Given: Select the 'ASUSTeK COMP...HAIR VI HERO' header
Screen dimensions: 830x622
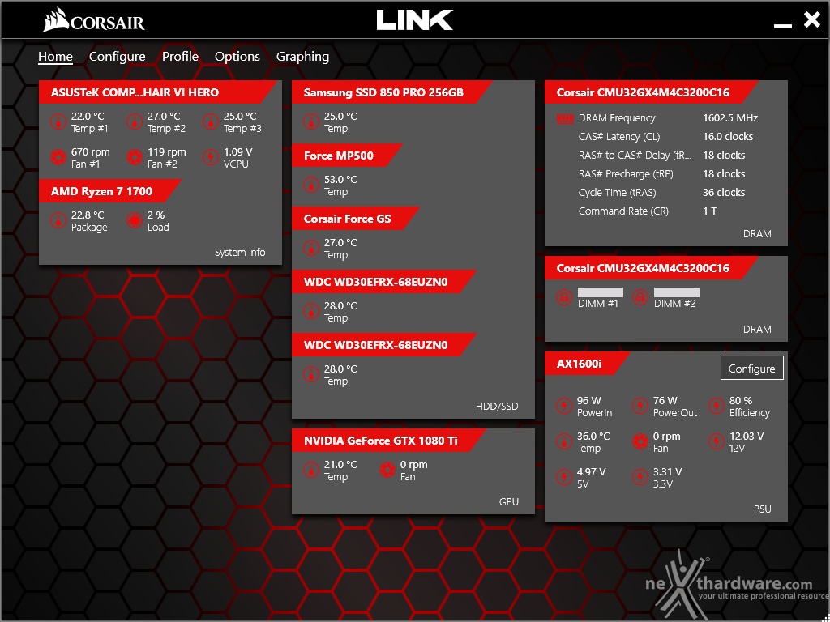Looking at the screenshot, I should [x=158, y=92].
